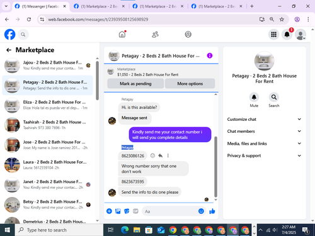Viewport: 315px width, 236px height.
Task: Send a thumbs up like
Action: tap(212, 211)
